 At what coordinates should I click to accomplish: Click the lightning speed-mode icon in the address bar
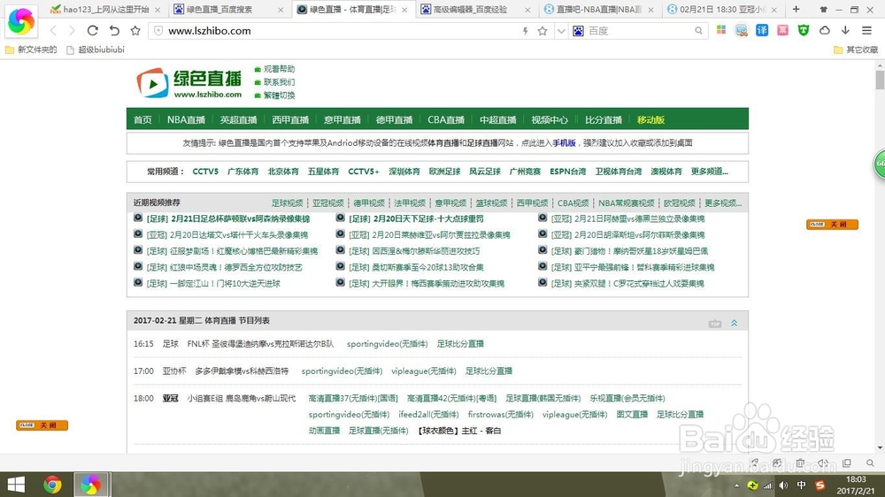click(525, 31)
